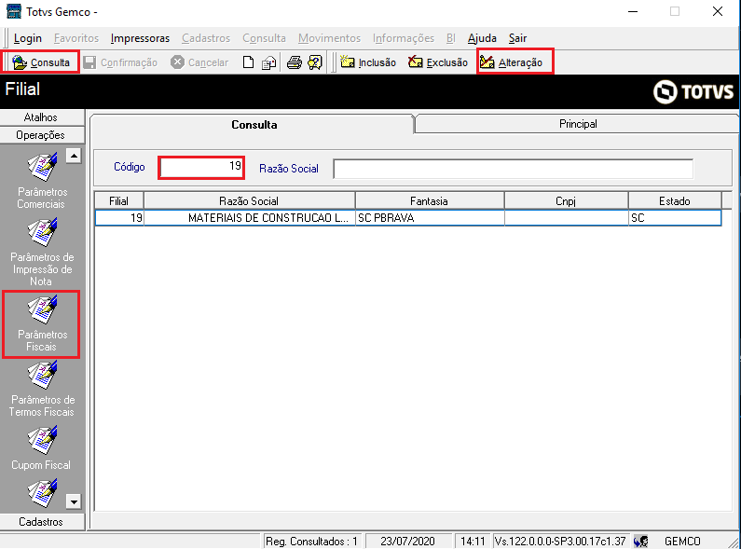
Task: Click the Fantasia column header
Action: click(429, 200)
